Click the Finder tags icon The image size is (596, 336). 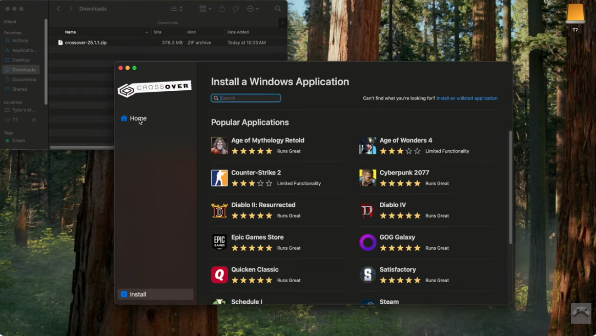(x=236, y=9)
